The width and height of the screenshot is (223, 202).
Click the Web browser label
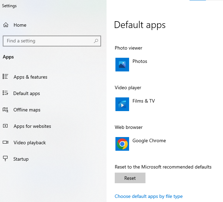(129, 127)
